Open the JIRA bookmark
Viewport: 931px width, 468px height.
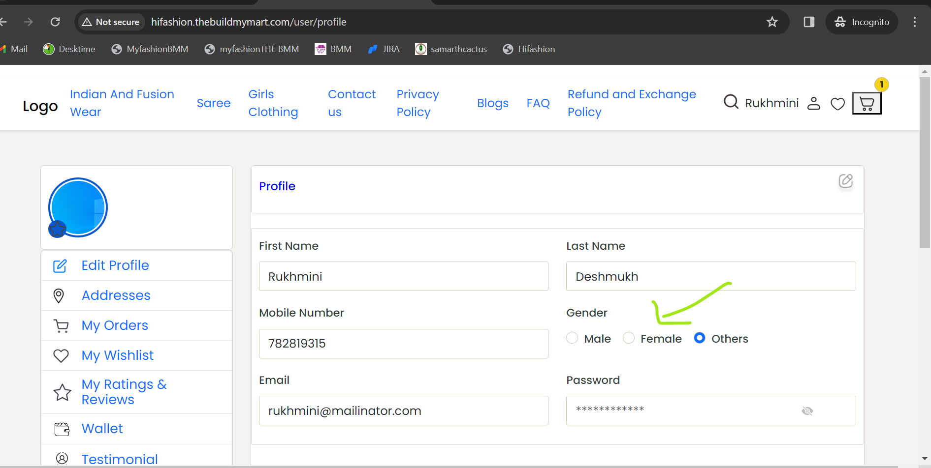(x=384, y=49)
